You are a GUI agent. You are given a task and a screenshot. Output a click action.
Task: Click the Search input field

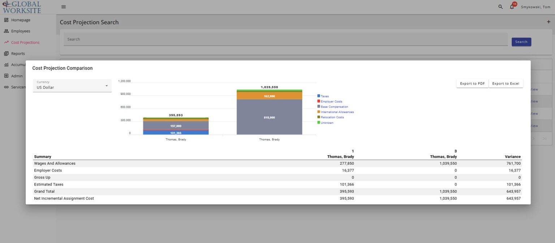(x=285, y=39)
